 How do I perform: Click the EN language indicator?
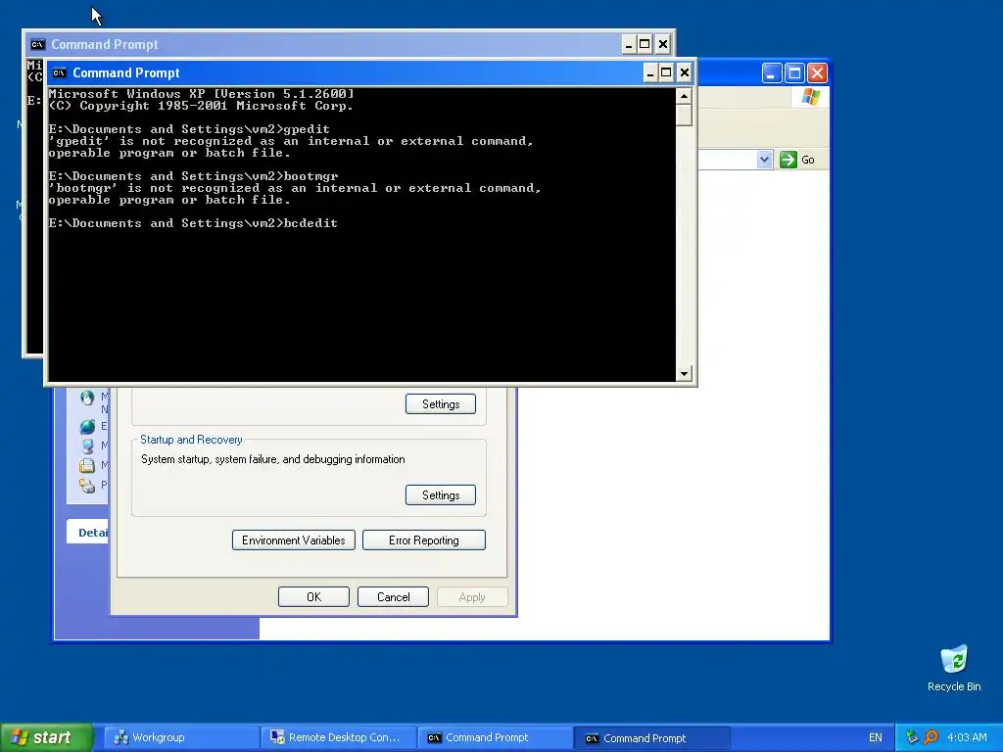pos(875,738)
